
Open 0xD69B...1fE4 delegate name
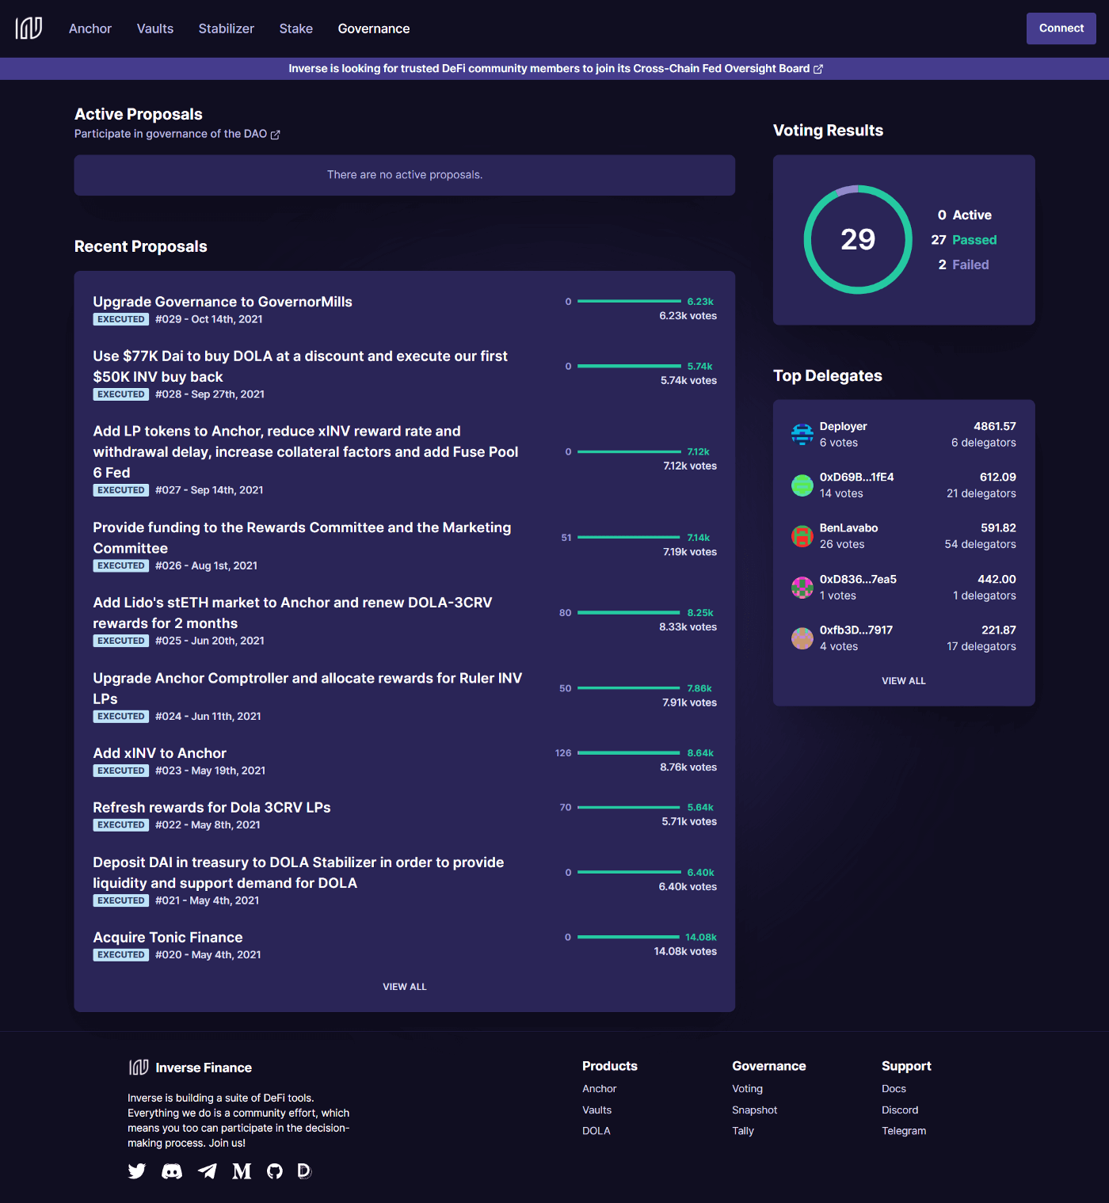click(x=857, y=477)
